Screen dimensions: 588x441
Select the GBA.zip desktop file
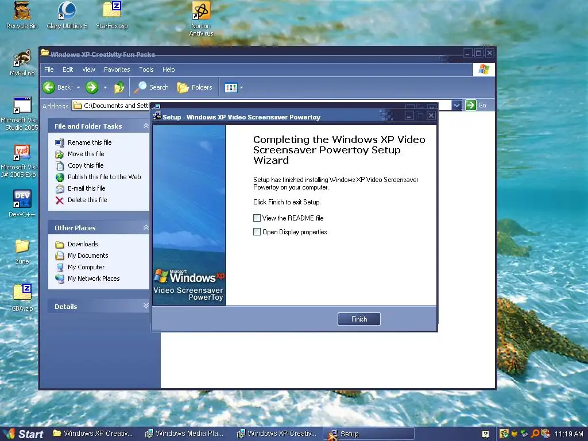[x=22, y=298]
